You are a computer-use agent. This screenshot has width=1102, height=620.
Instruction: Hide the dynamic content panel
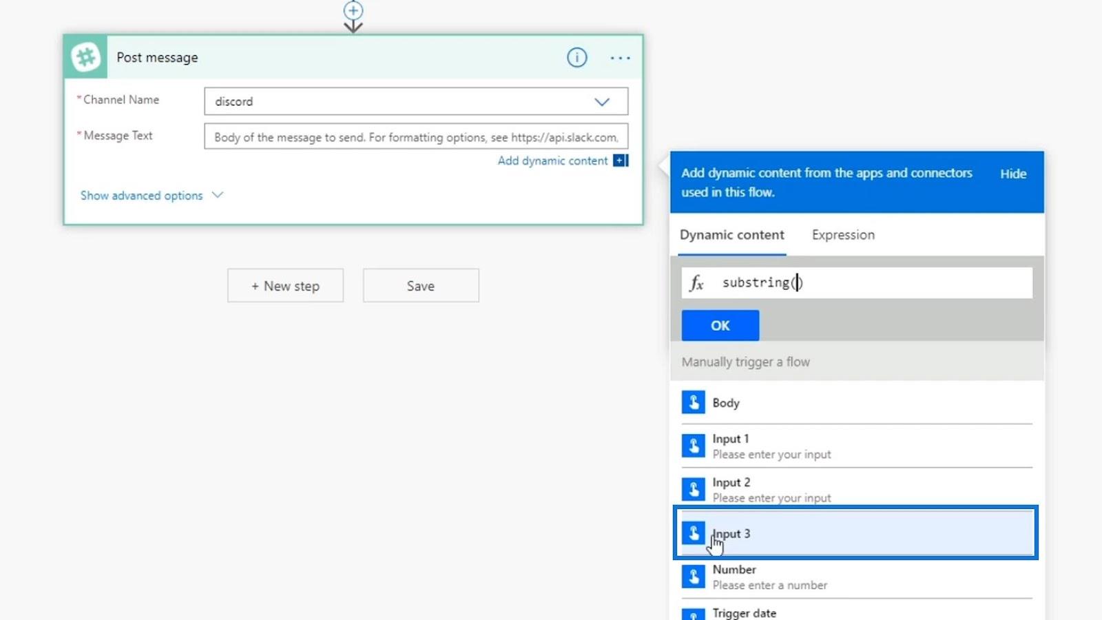(x=1013, y=174)
